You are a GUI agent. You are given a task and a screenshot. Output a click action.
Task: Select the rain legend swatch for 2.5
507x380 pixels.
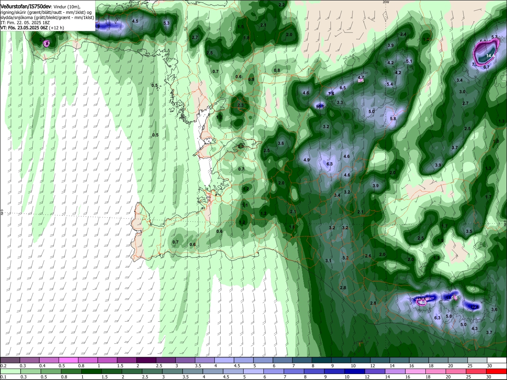152,371
